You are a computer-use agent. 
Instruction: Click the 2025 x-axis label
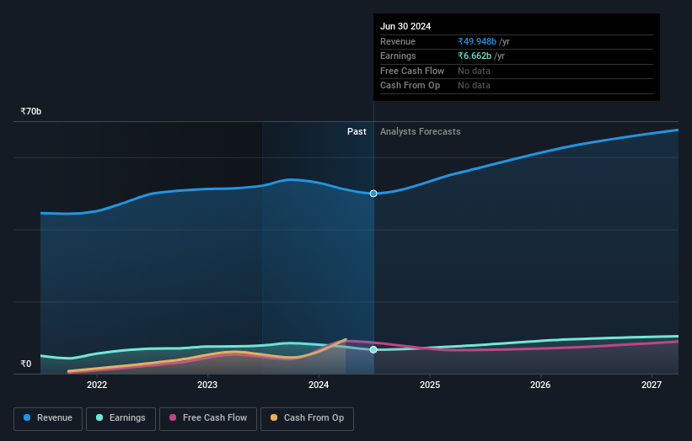[x=430, y=385]
